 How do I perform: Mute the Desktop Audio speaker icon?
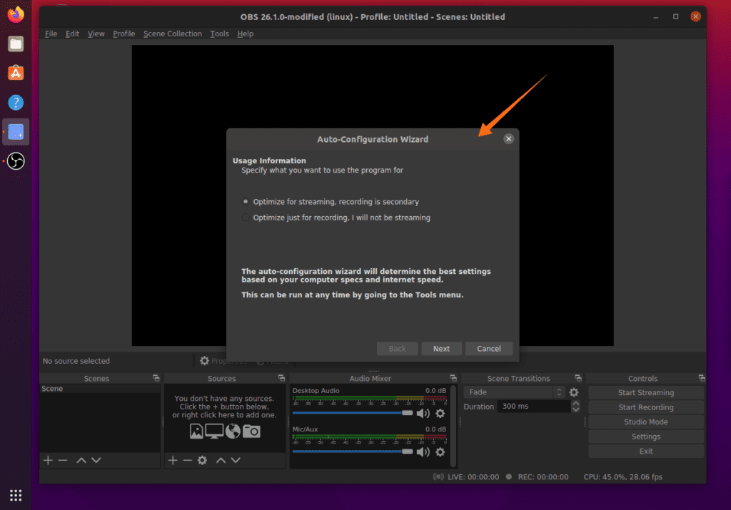coord(423,413)
